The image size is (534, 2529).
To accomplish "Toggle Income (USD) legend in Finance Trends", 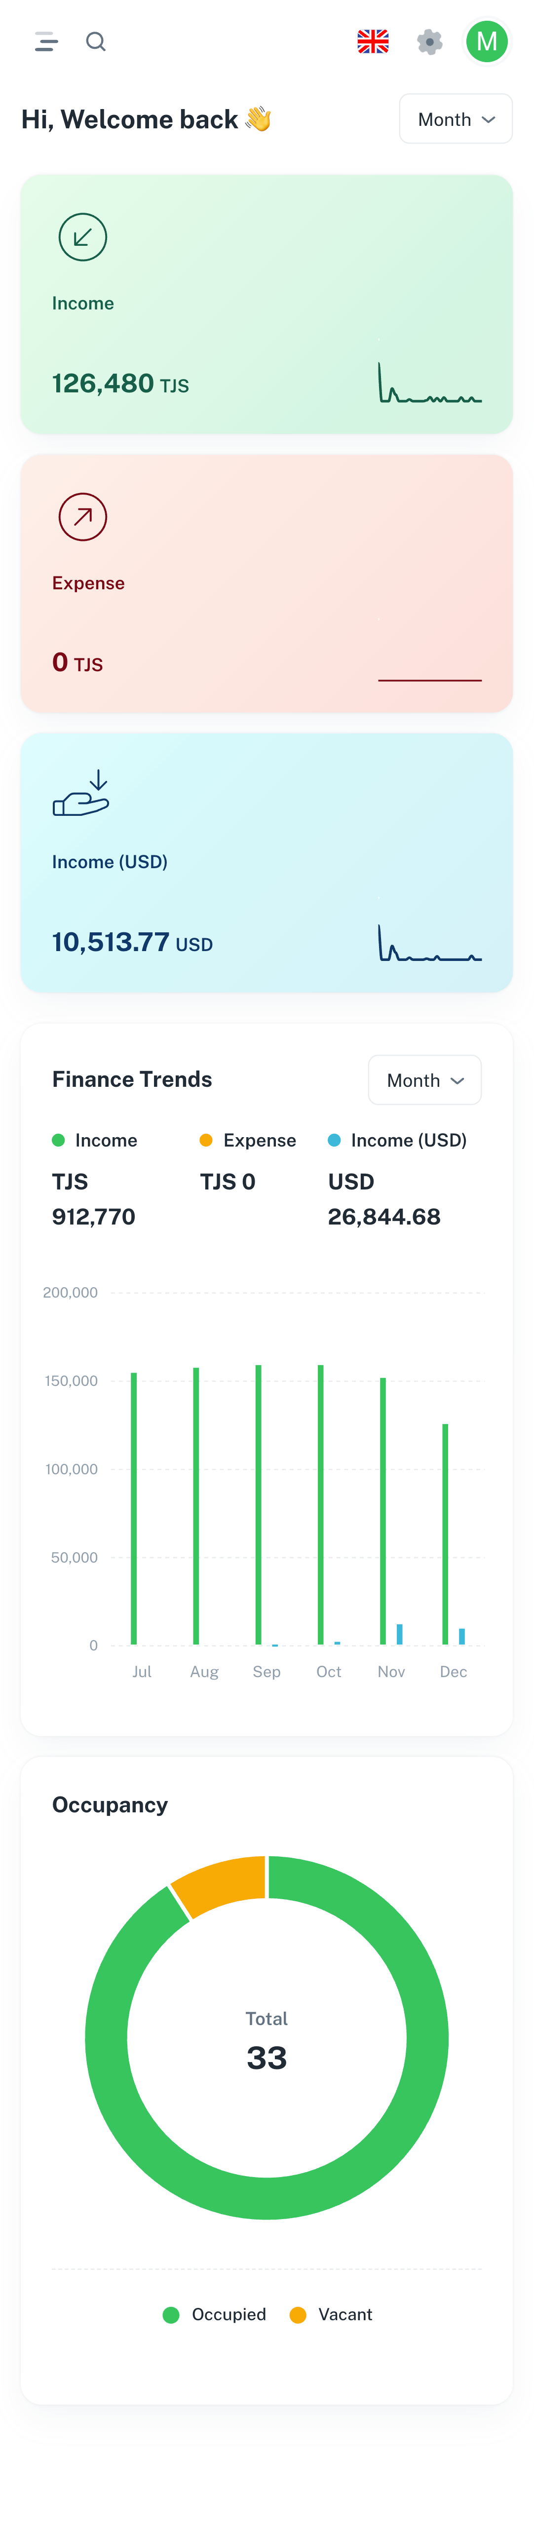I will 397,1140.
